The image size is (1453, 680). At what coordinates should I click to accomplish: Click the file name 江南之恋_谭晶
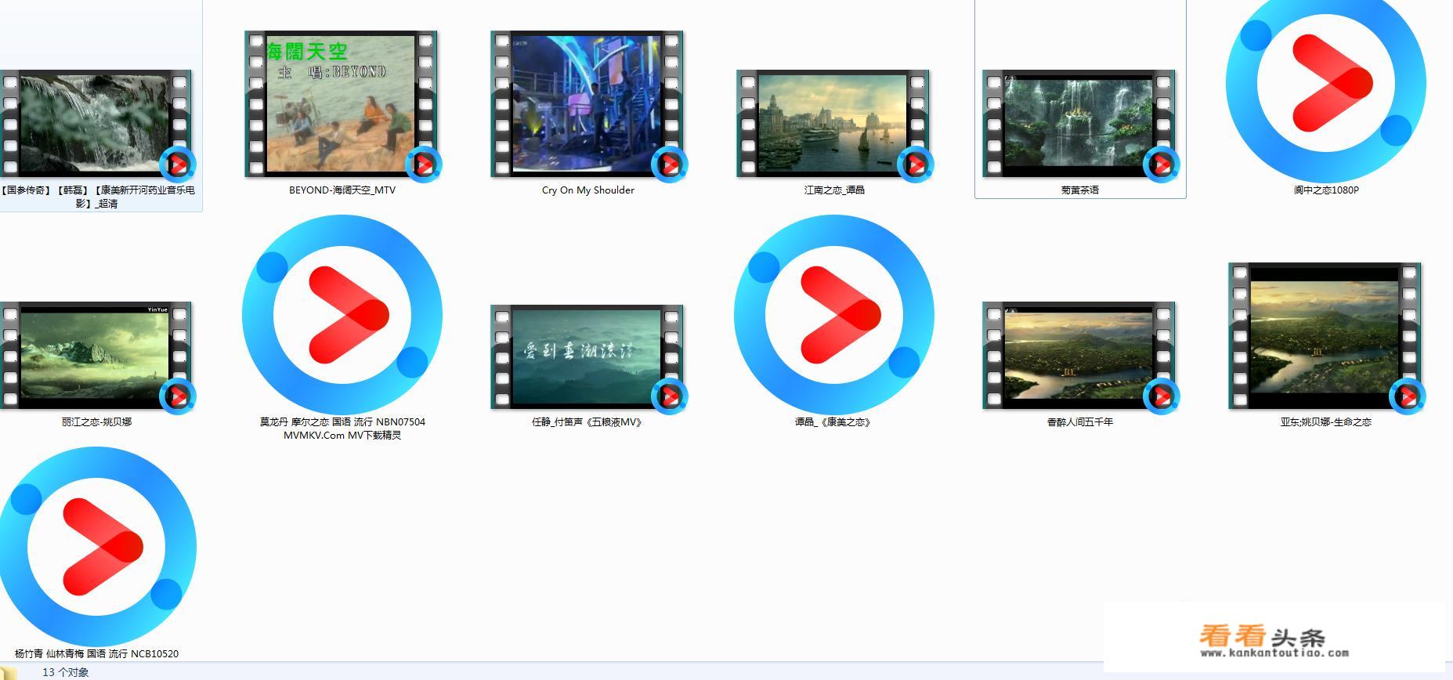pos(834,190)
